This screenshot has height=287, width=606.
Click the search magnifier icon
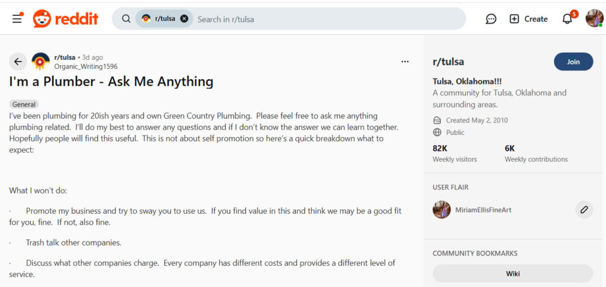click(x=126, y=19)
